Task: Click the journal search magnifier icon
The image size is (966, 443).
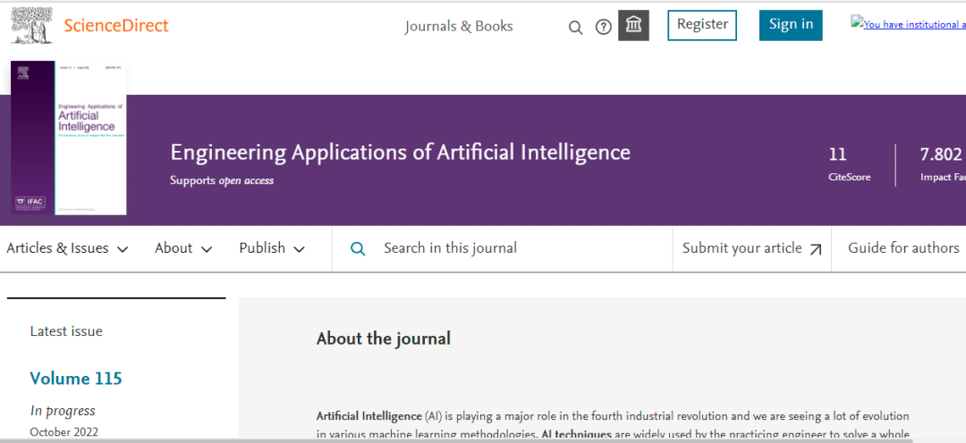Action: pyautogui.click(x=358, y=248)
